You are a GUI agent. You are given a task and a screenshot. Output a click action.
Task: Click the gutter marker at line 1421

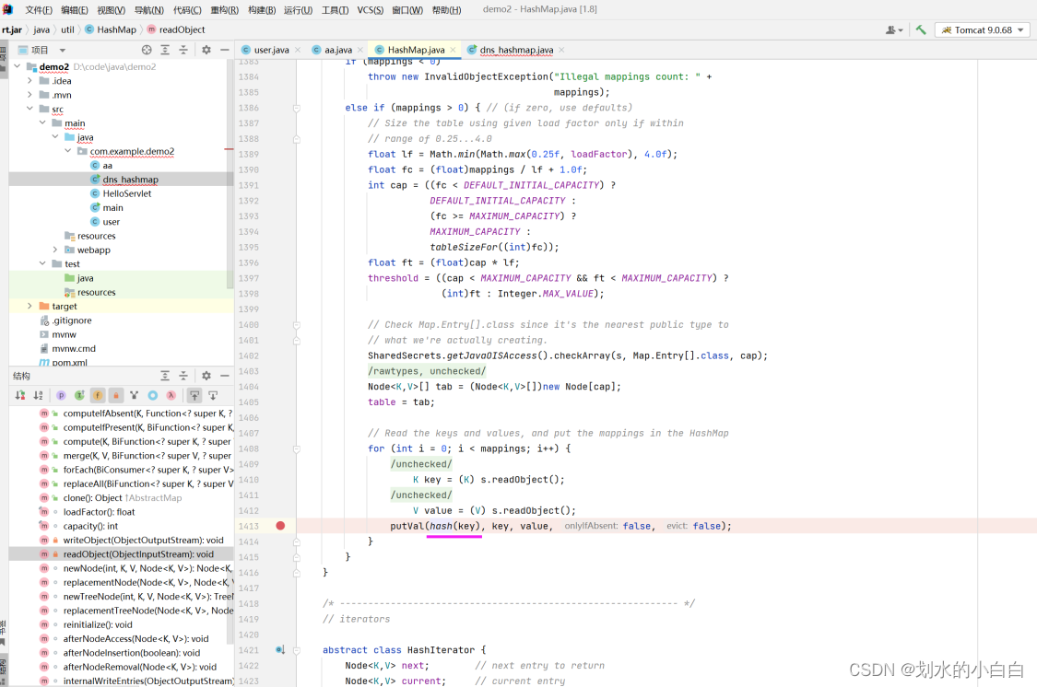pos(280,650)
